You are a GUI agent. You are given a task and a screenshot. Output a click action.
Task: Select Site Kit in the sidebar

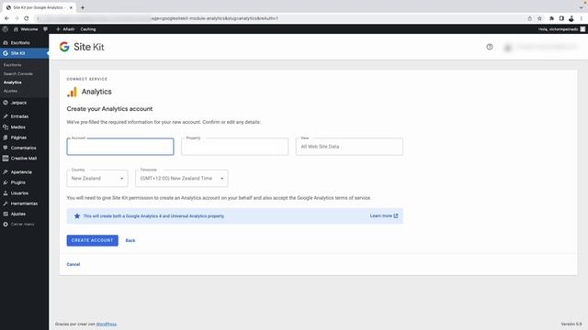pos(25,53)
